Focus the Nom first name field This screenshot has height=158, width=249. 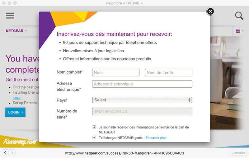[x=115, y=72]
